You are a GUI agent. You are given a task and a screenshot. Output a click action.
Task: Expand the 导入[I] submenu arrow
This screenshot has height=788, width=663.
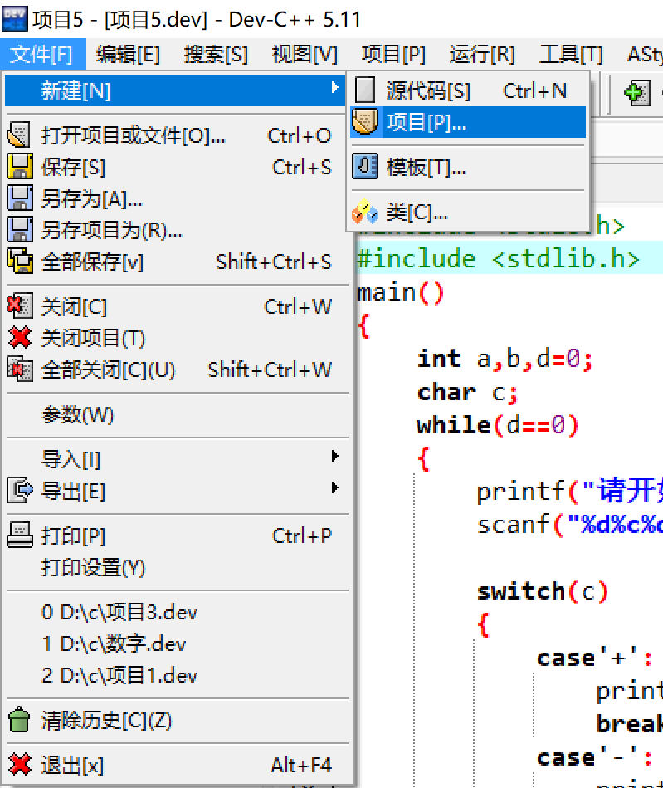tap(335, 456)
